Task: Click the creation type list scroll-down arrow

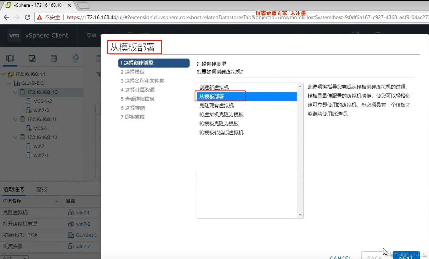Action: point(300,215)
